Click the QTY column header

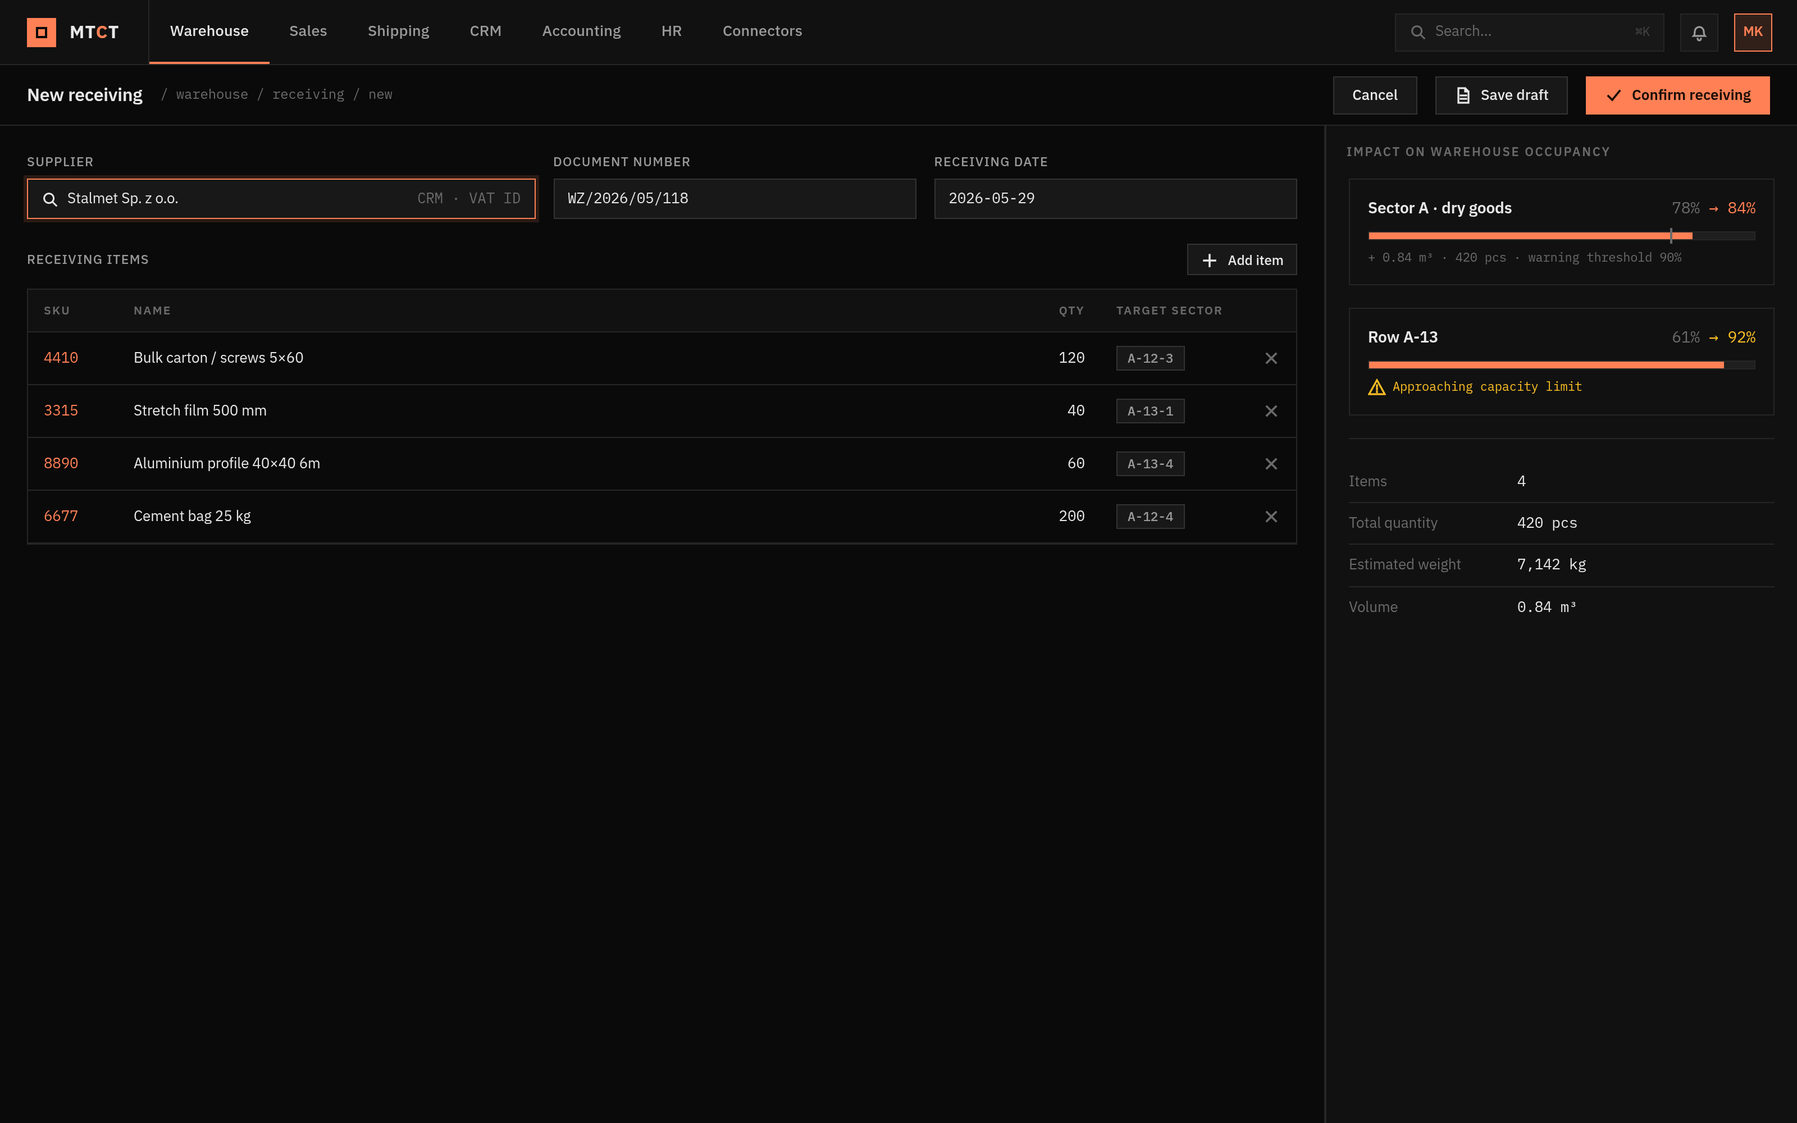[x=1071, y=311]
